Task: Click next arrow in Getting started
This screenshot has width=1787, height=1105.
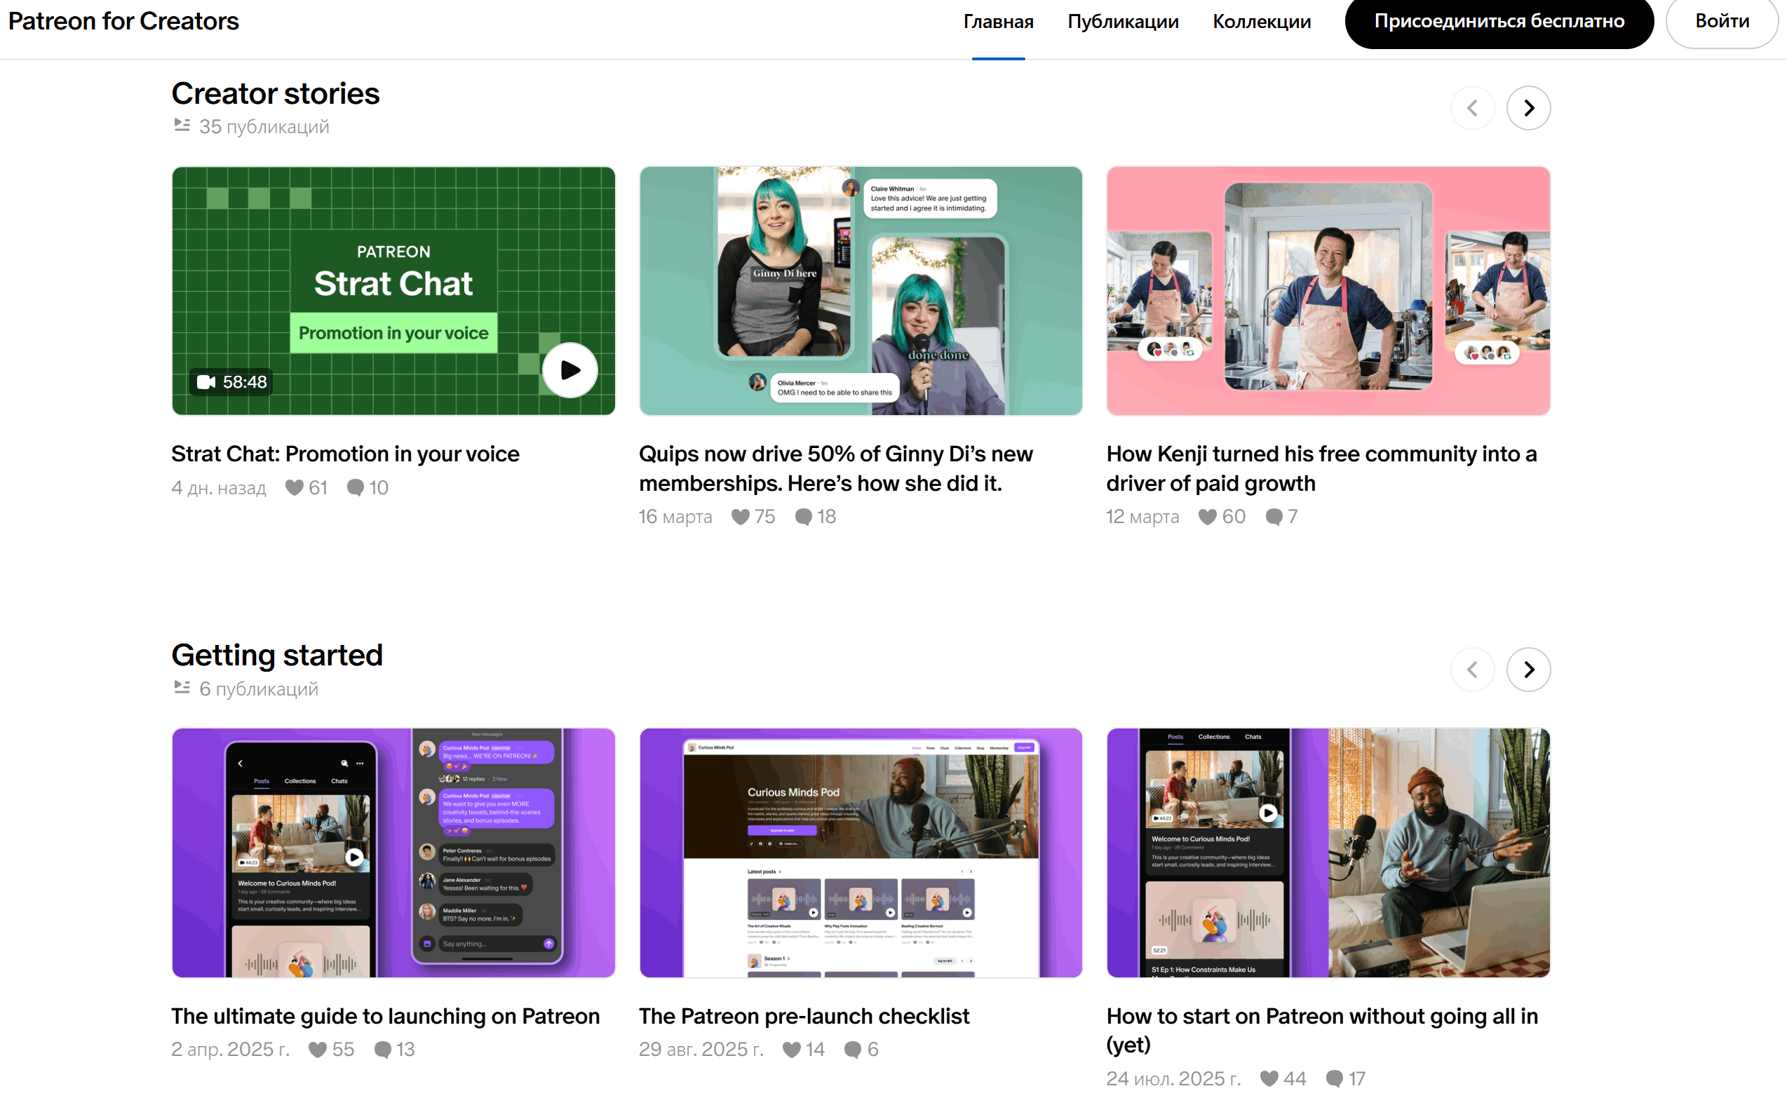Action: (x=1528, y=670)
